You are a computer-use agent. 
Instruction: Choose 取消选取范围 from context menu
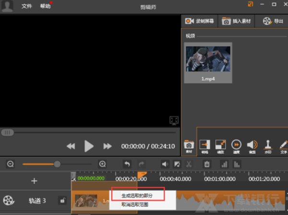point(135,204)
